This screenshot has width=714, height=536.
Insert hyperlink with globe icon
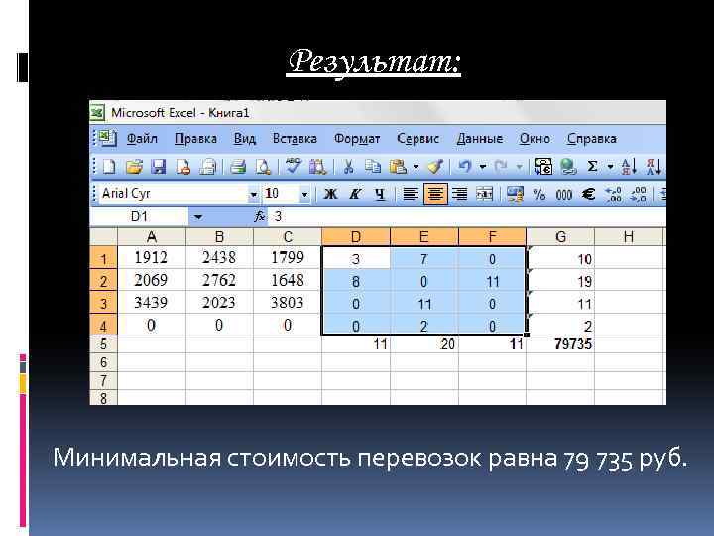568,167
